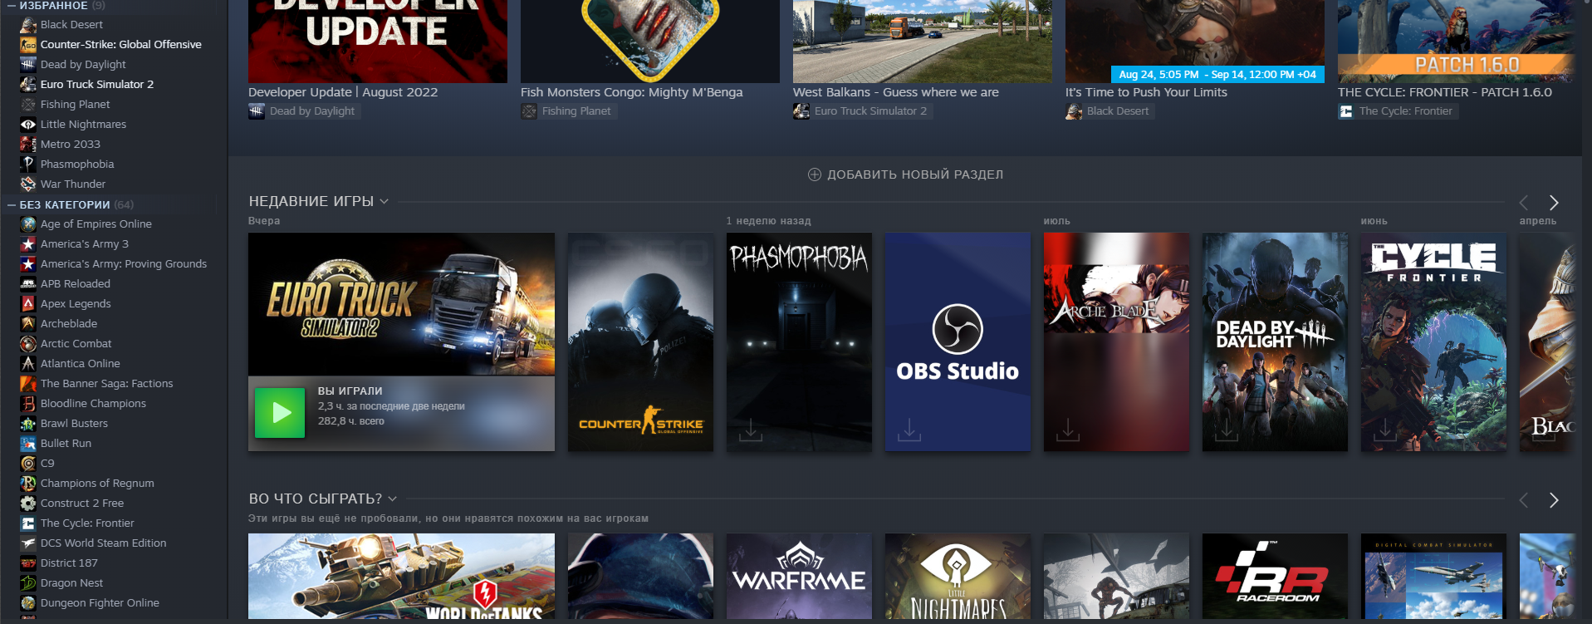1592x624 pixels.
Task: Click the District 187 sidebar icon
Action: point(28,563)
